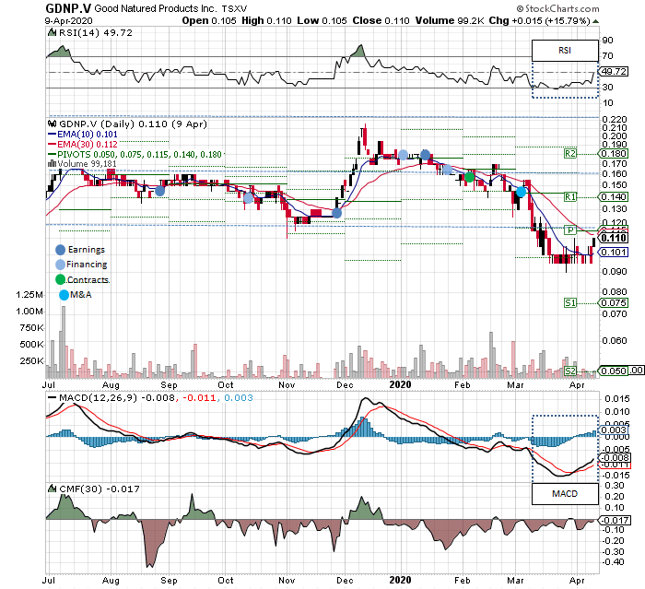Click the 'EMA(30) 0.112' legend text
The height and width of the screenshot is (589, 645).
point(88,145)
